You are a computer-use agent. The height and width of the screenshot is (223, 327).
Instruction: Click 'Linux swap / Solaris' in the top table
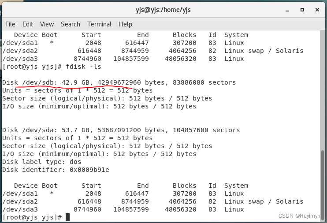click(x=264, y=51)
